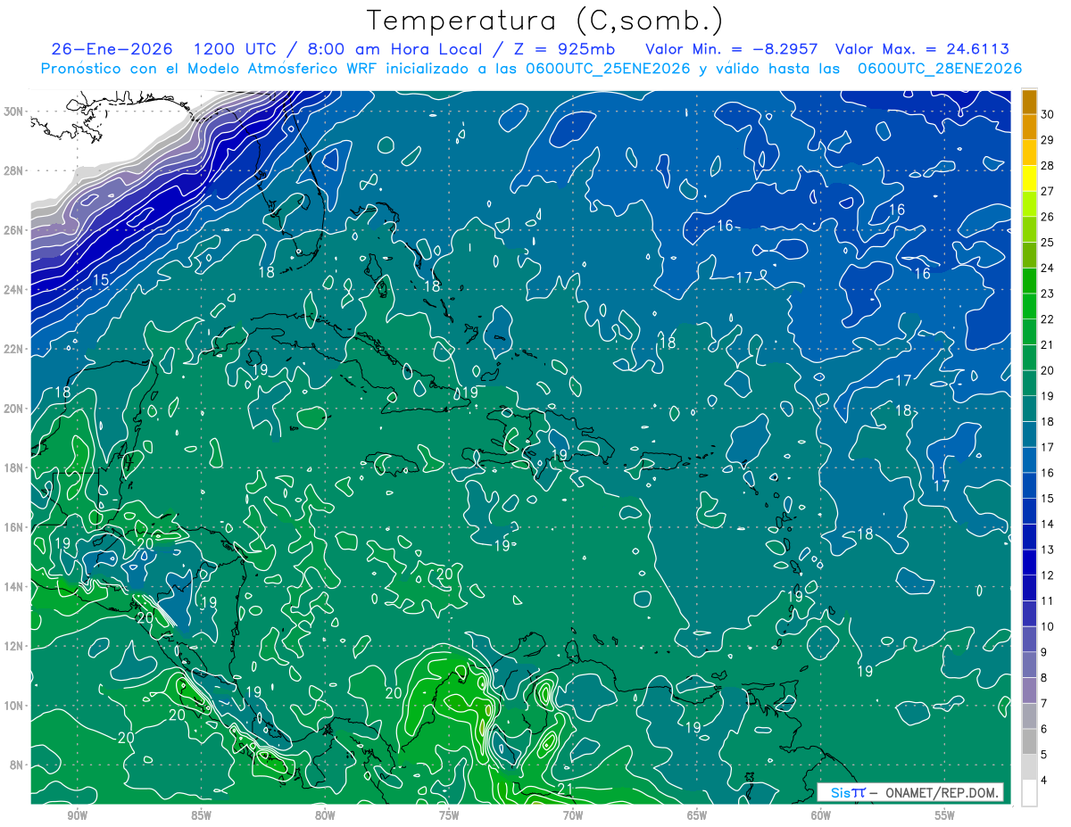Click the orange colorbar segment between 29 and 30
1071x827 pixels.
1029,127
